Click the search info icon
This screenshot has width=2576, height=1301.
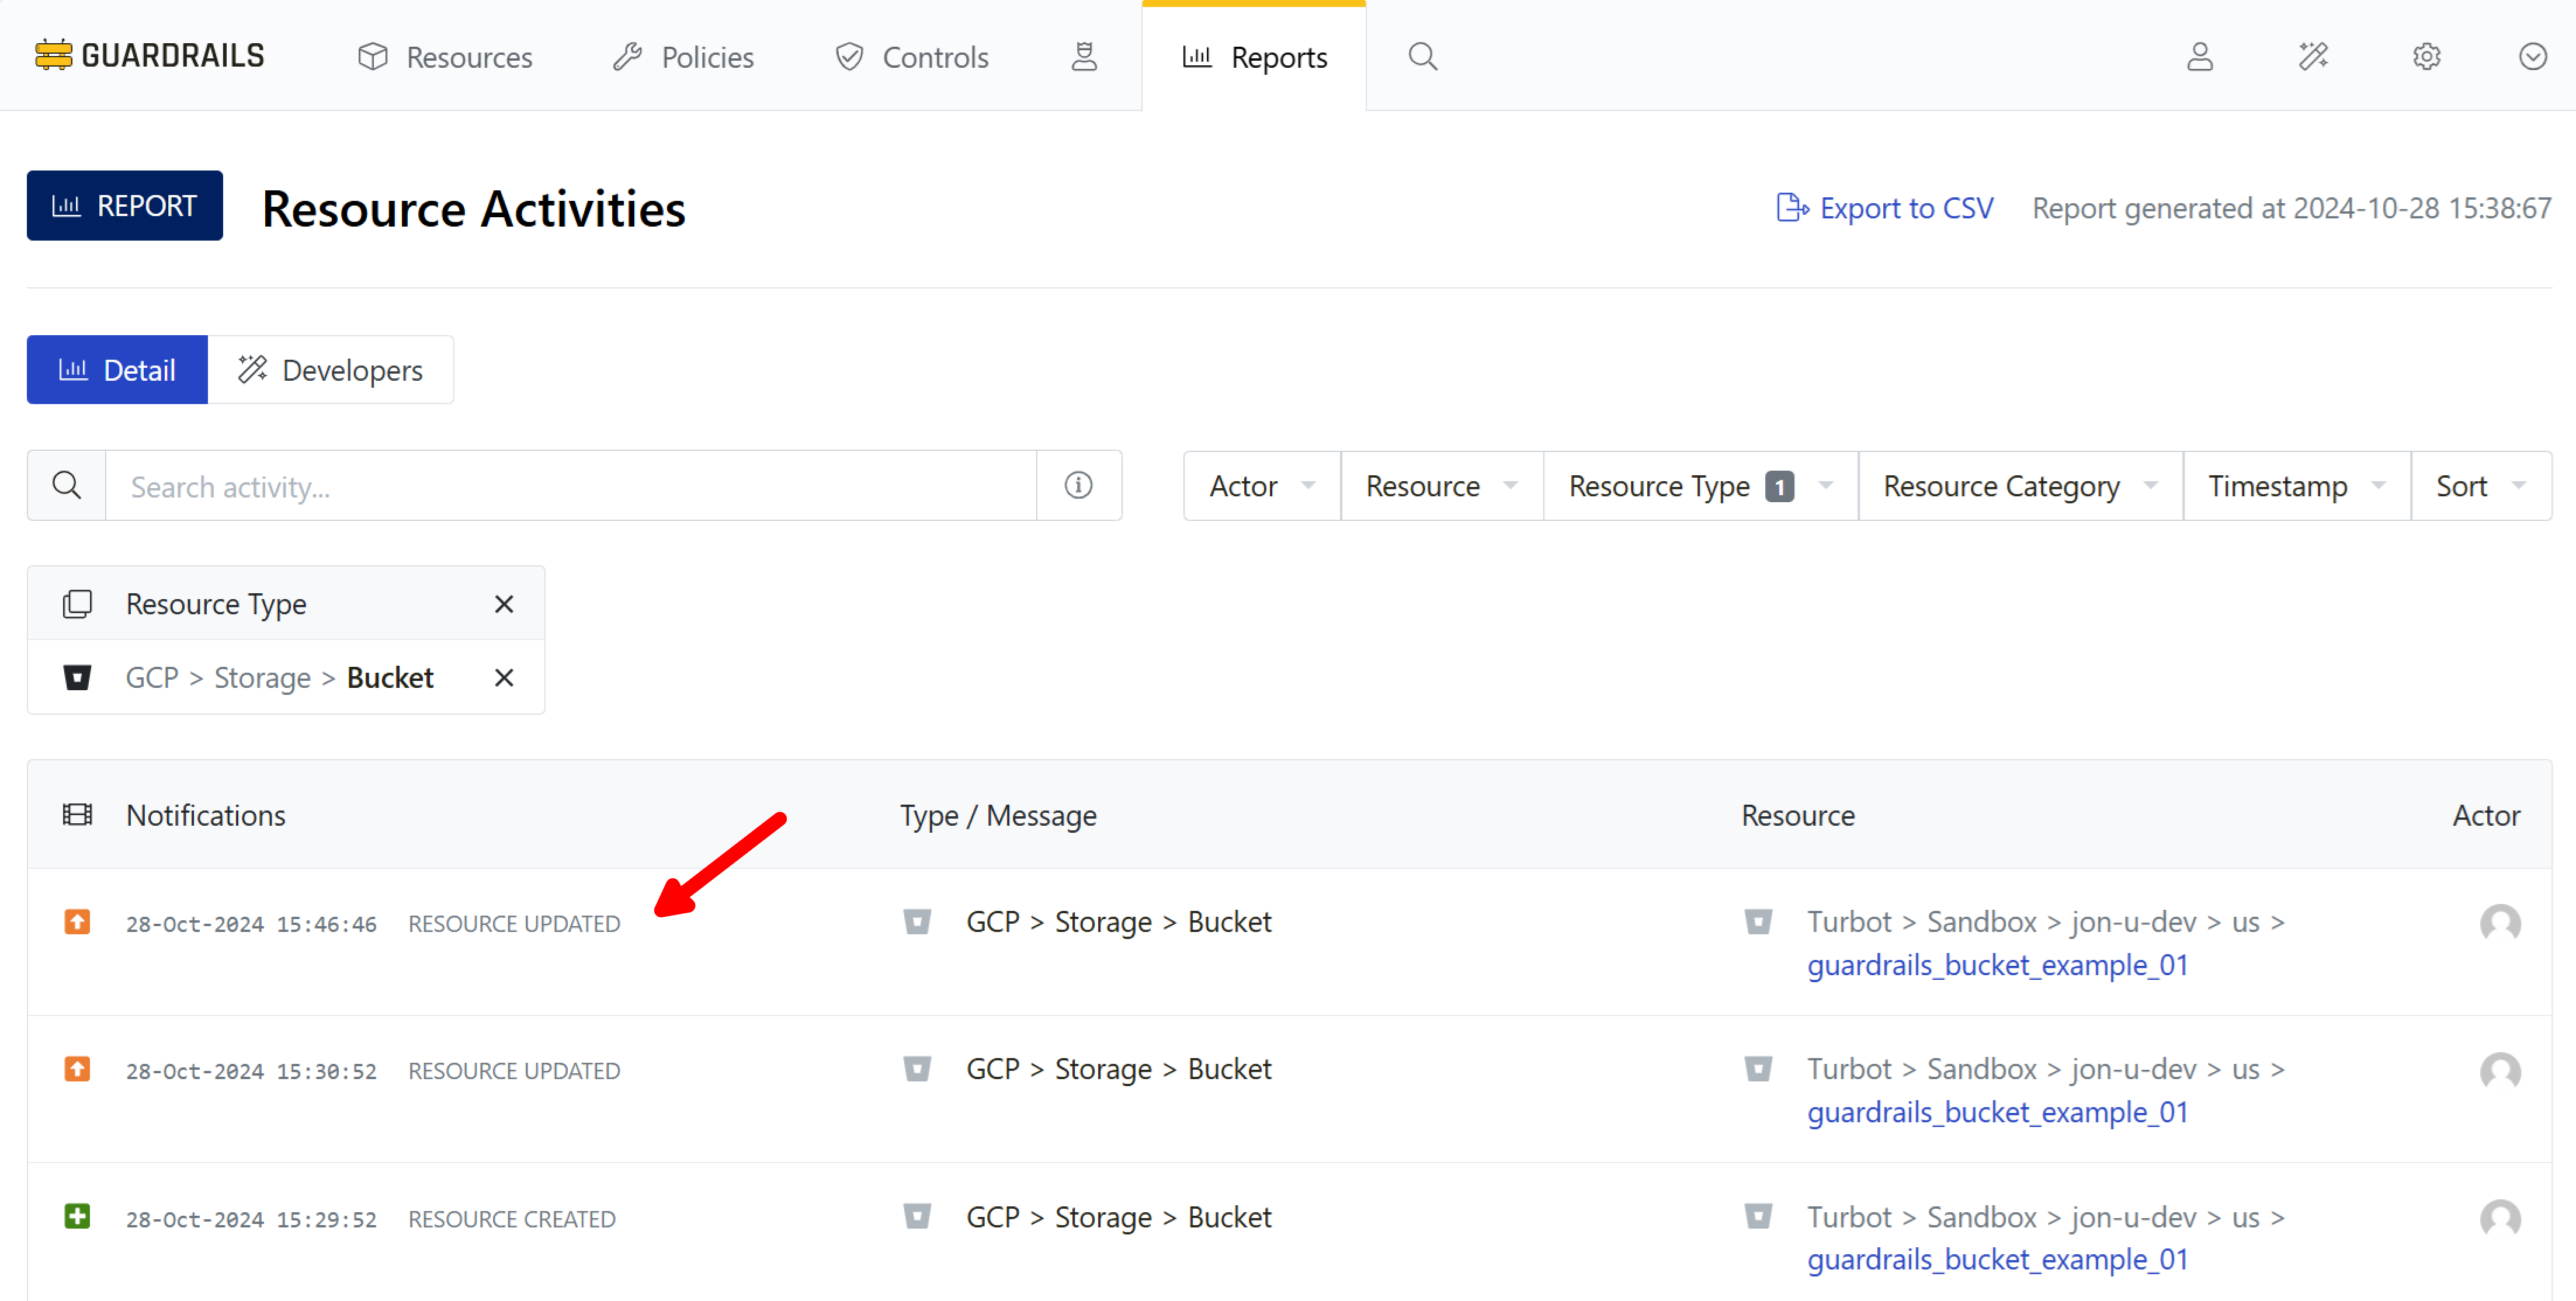click(1078, 486)
